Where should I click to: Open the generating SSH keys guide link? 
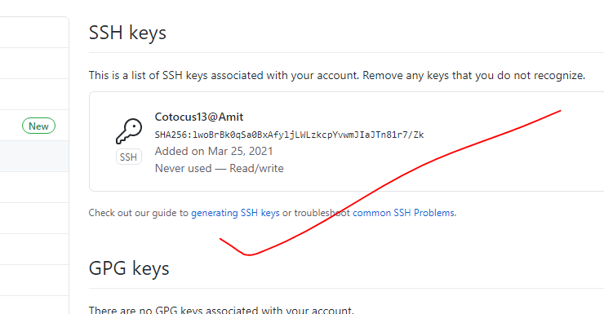[235, 213]
